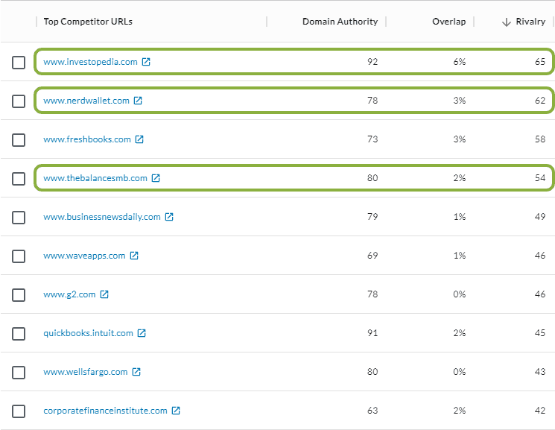The height and width of the screenshot is (430, 555).
Task: Open external link icon next to quickbooks.intuit.com
Action: coord(142,333)
